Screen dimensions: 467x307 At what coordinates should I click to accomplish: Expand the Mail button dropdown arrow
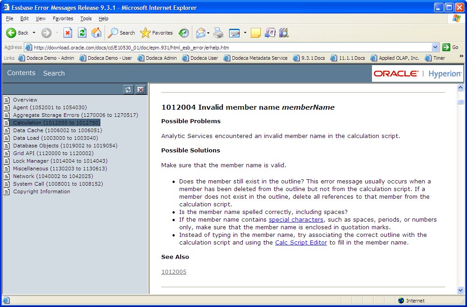pos(209,33)
